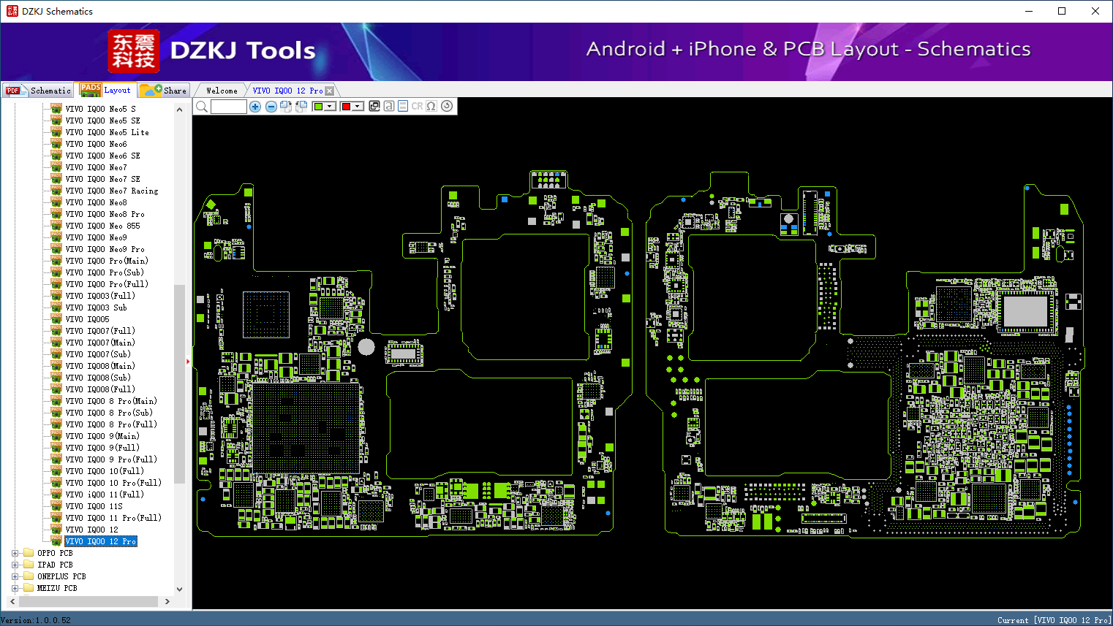
Task: Click the DZKJ app icon in title bar
Action: 12,11
